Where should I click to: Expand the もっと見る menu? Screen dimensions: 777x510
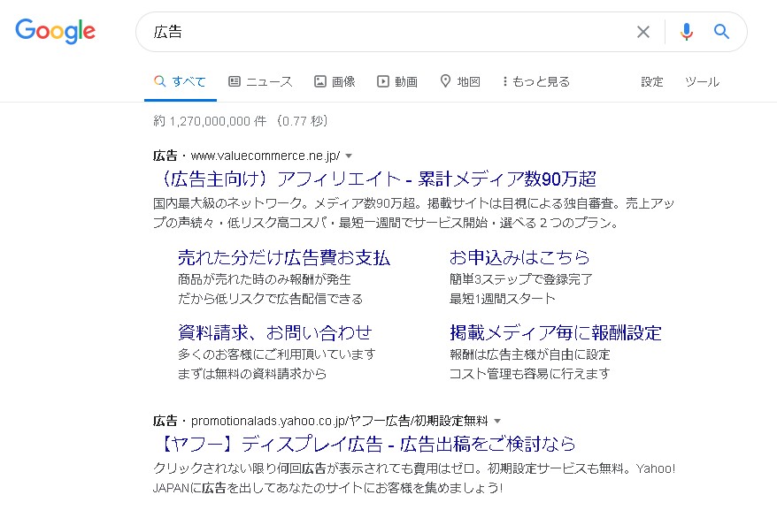[535, 81]
